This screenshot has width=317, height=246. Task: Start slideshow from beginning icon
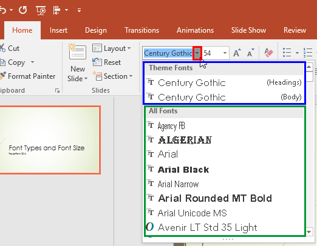pos(41,10)
